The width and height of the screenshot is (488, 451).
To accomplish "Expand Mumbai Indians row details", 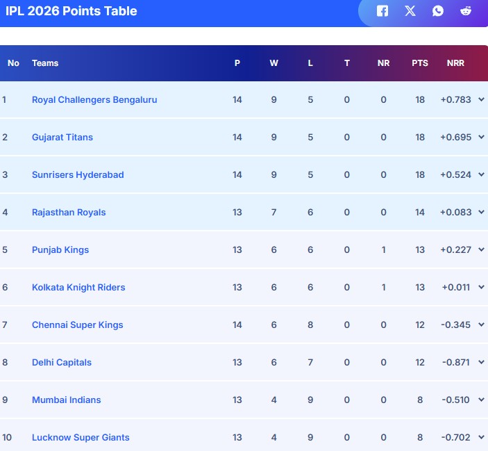I will click(x=481, y=400).
